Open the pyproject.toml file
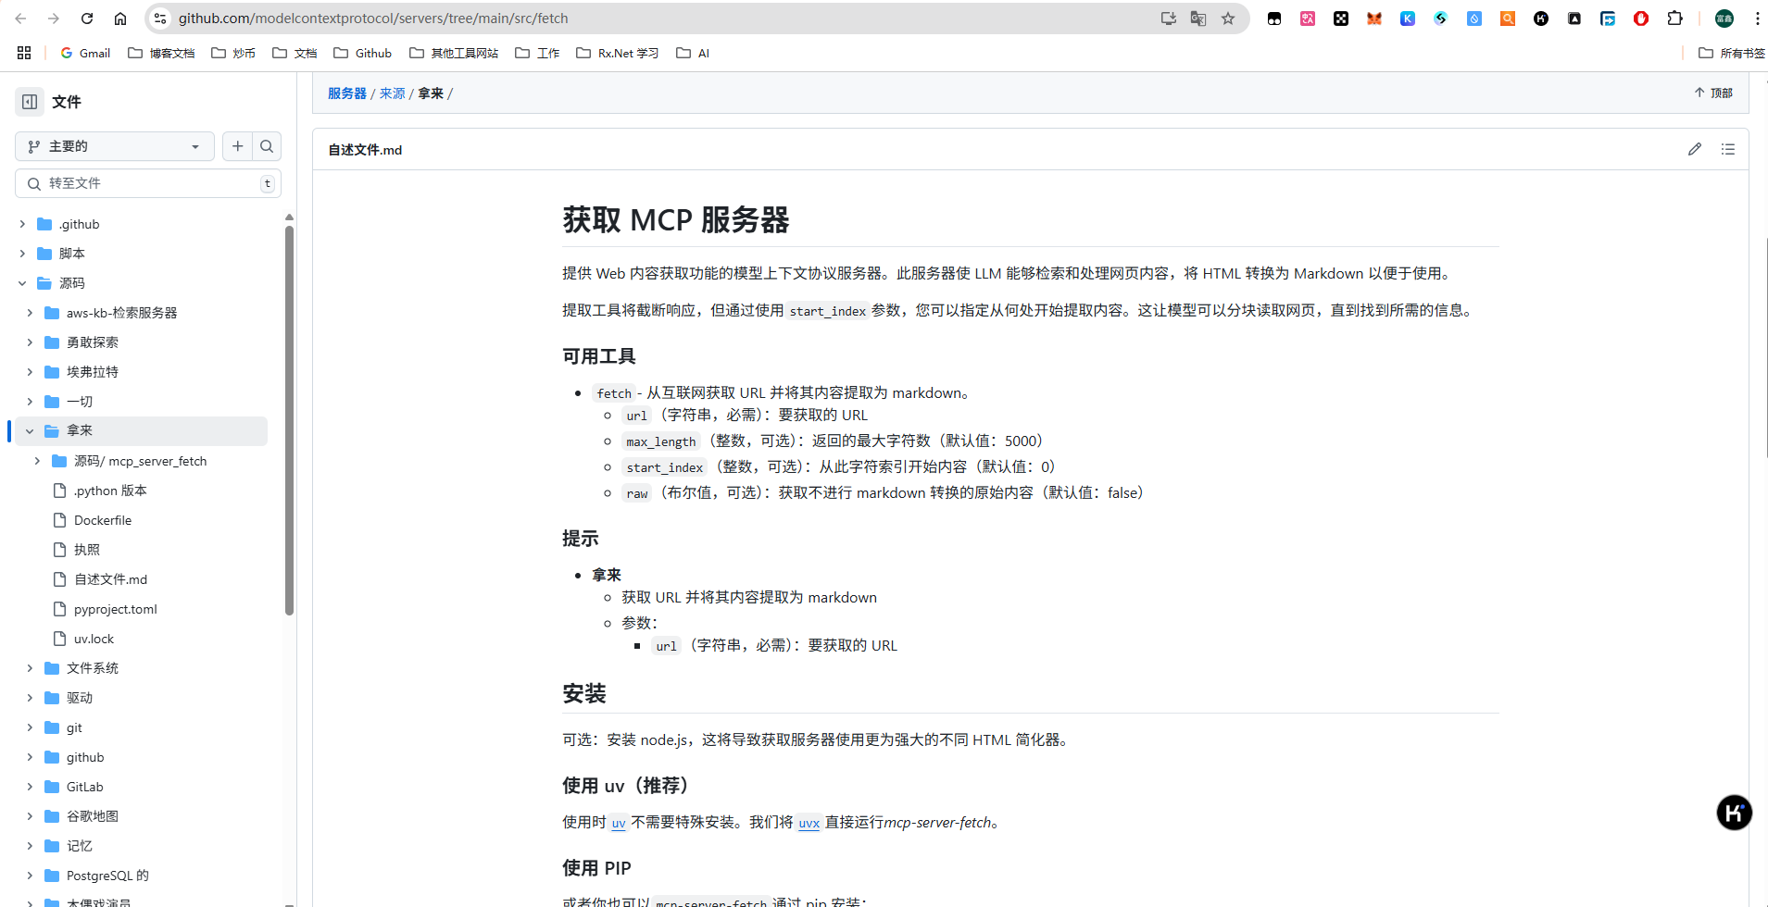Screen dimensions: 1768x907 tap(116, 609)
